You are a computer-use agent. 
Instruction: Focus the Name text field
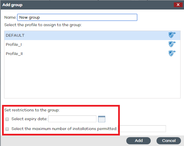[77, 17]
